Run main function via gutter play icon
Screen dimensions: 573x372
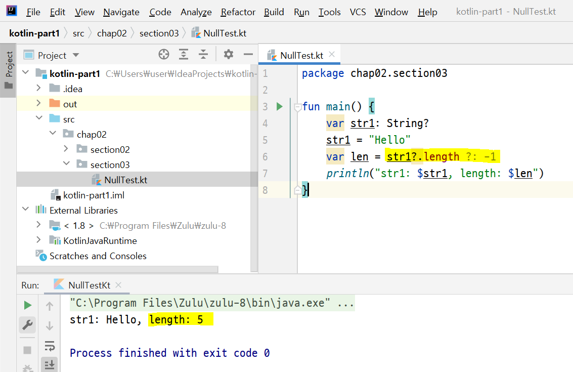(280, 106)
